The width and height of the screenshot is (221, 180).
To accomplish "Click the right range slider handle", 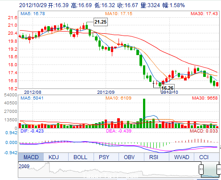I will [219, 169].
